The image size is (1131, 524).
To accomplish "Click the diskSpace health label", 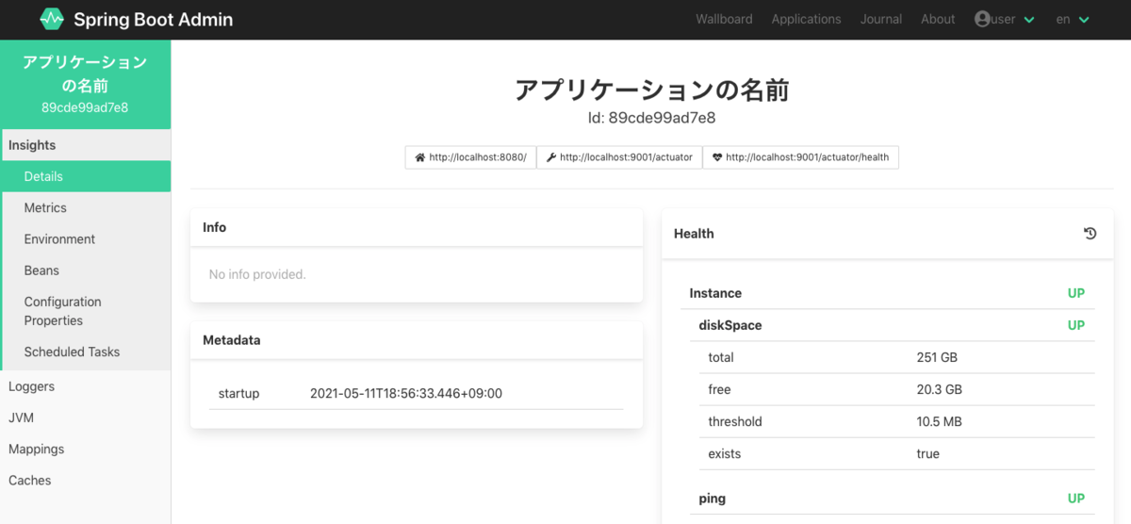I will 730,325.
